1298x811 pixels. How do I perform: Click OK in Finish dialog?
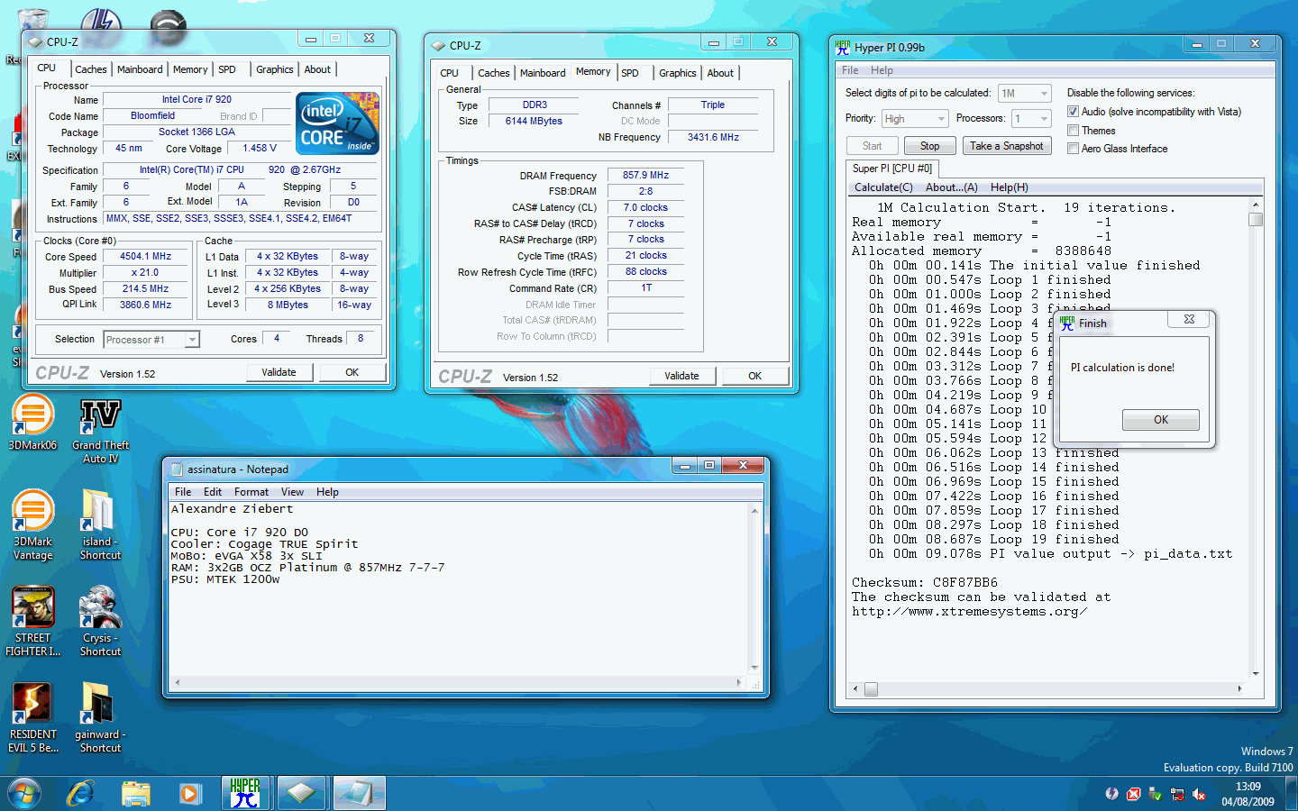pyautogui.click(x=1160, y=420)
